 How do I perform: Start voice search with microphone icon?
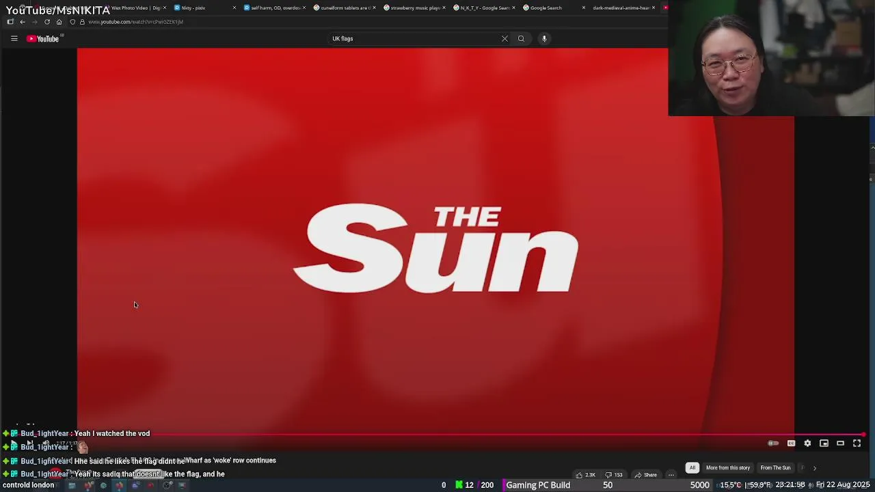pos(544,39)
